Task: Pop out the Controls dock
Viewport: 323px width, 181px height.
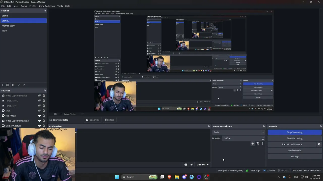Action: tap(321, 126)
